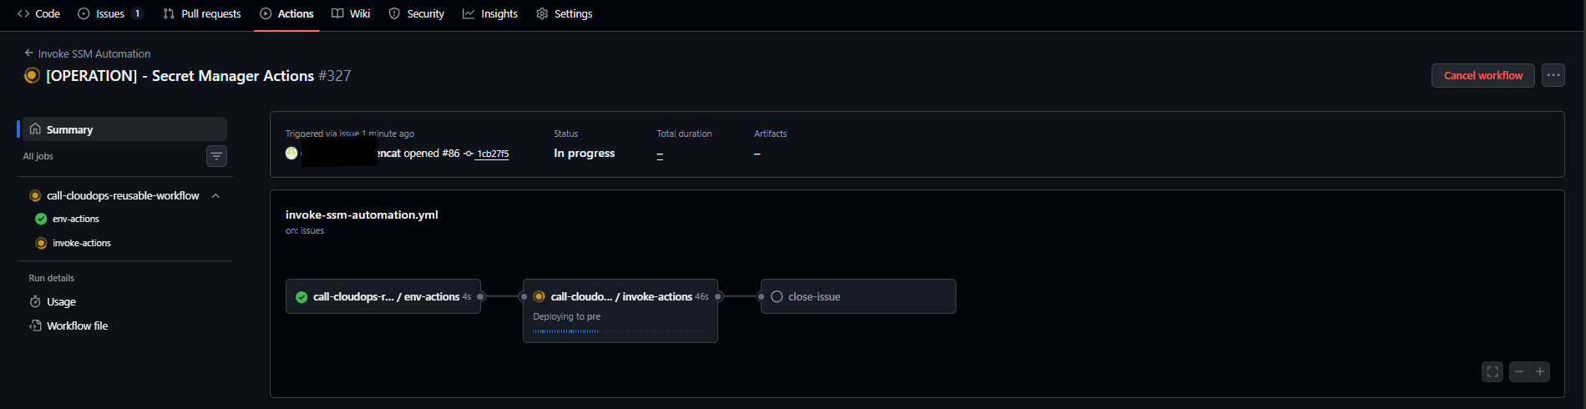Open the repository Settings tab
Viewport: 1586px width, 409px height.
click(564, 14)
